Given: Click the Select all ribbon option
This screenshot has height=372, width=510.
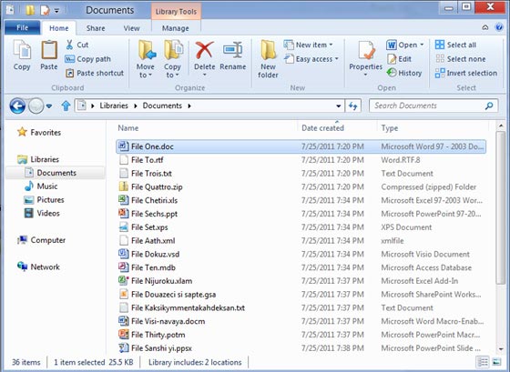Looking at the screenshot, I should click(455, 45).
